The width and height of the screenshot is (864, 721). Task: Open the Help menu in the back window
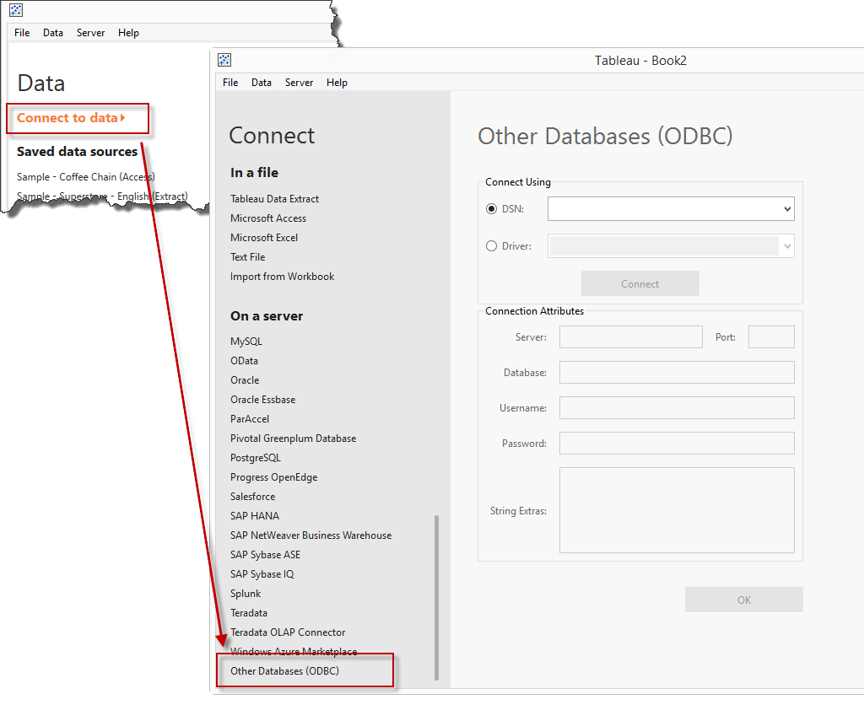point(128,33)
